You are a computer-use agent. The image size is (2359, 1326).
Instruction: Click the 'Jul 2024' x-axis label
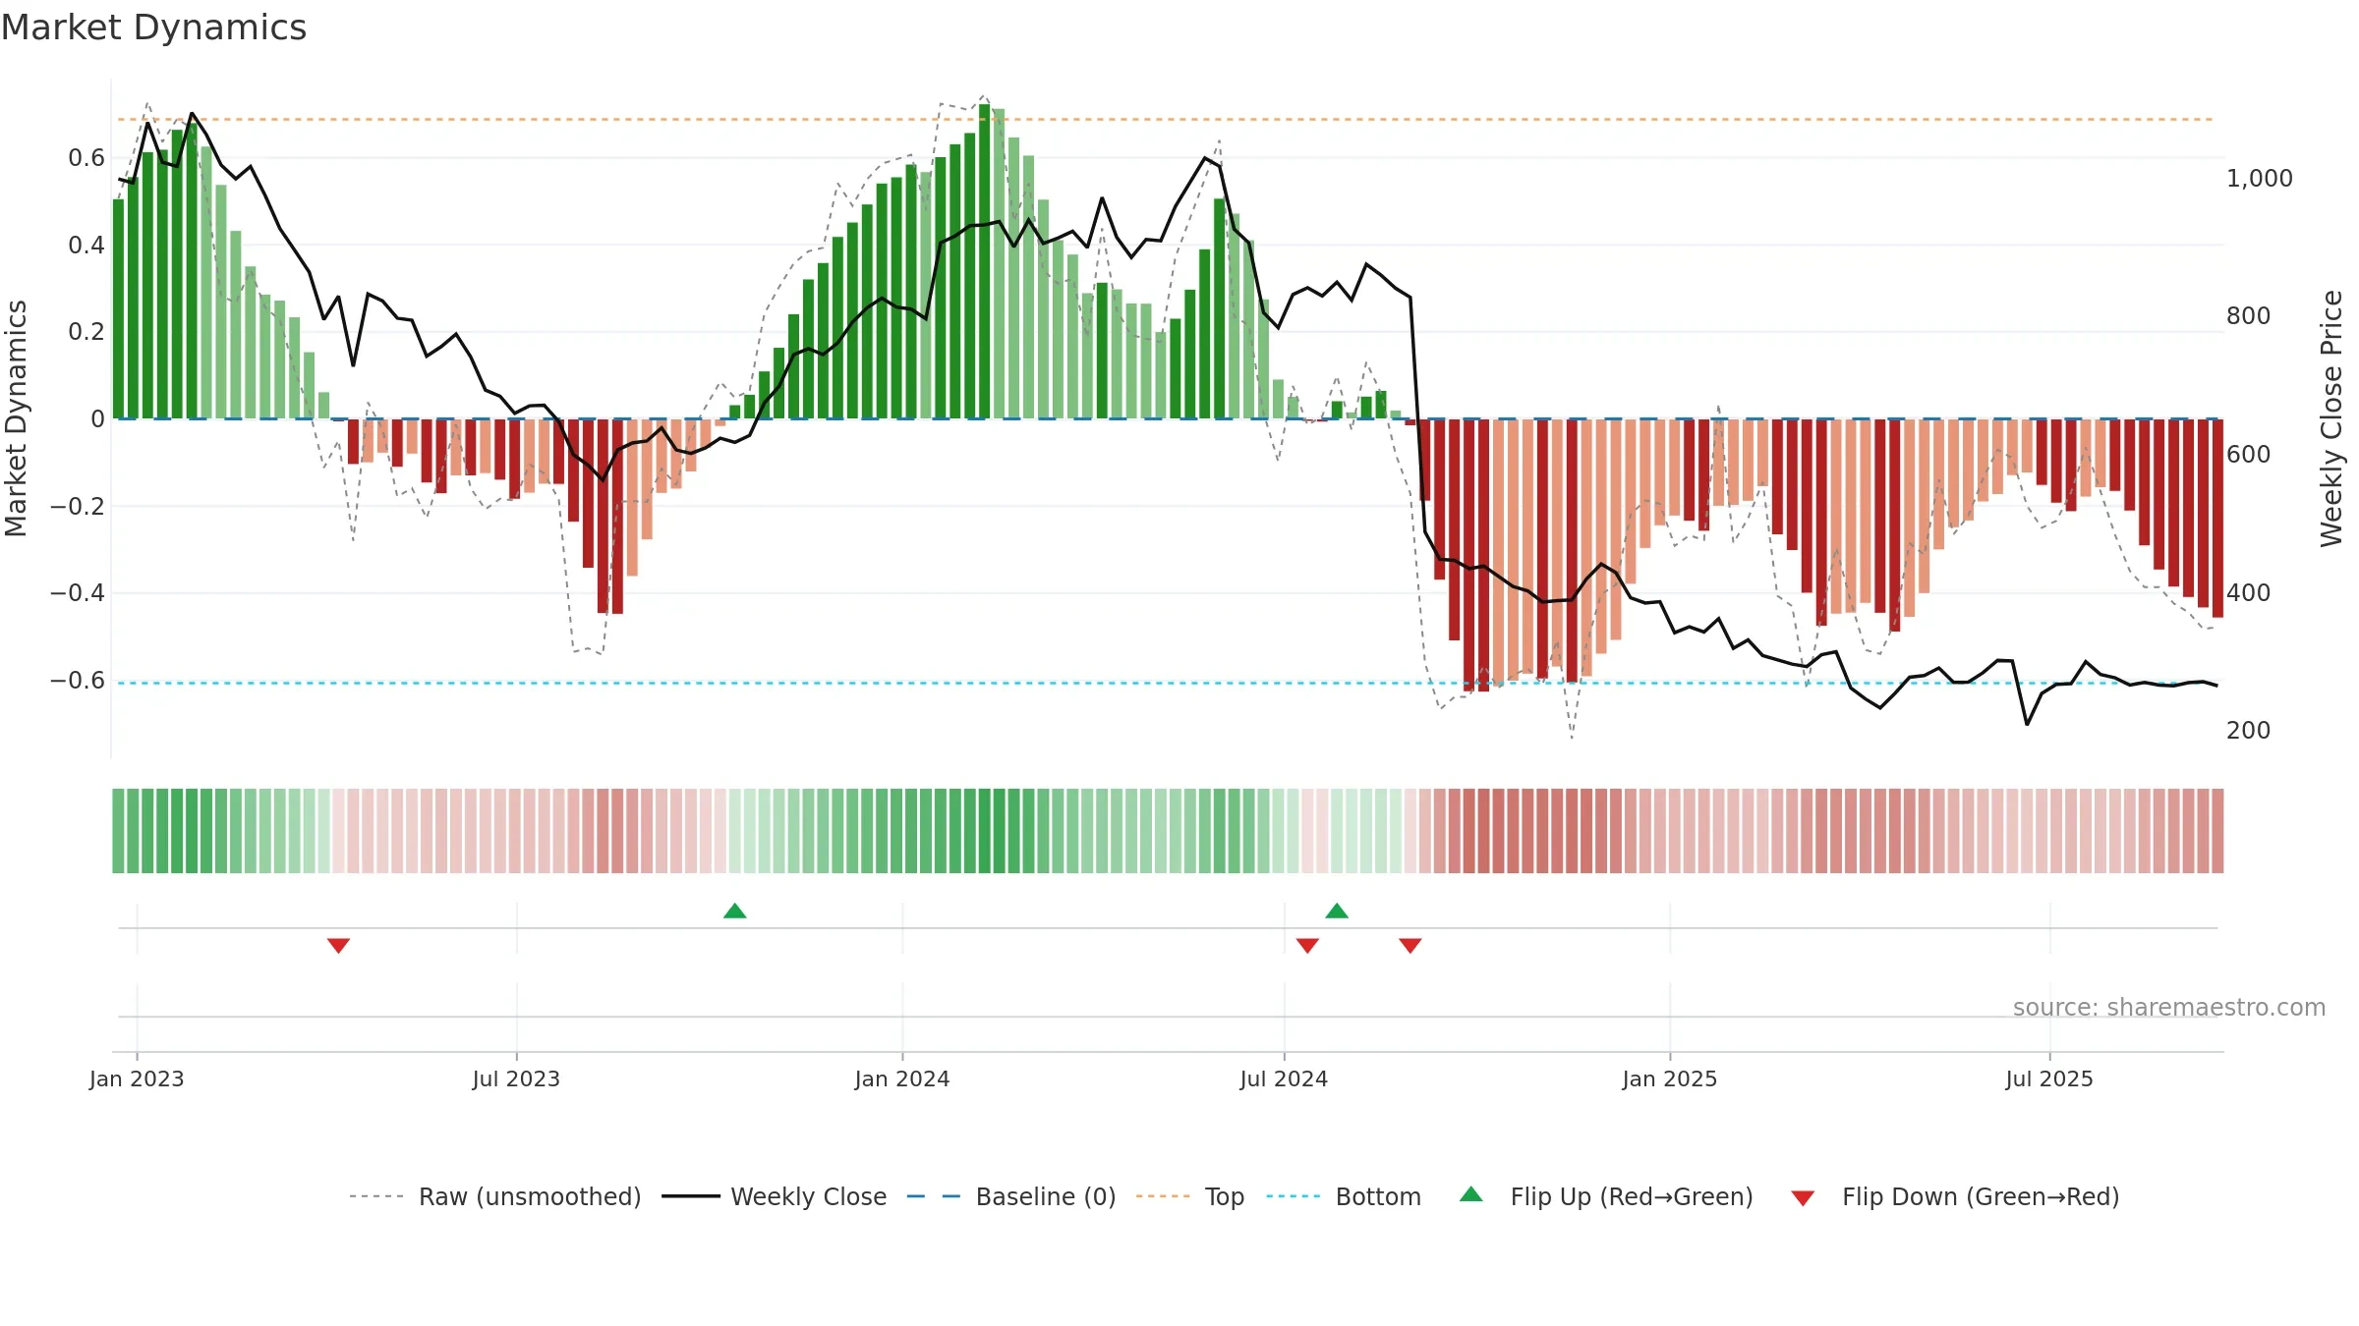[1284, 1078]
